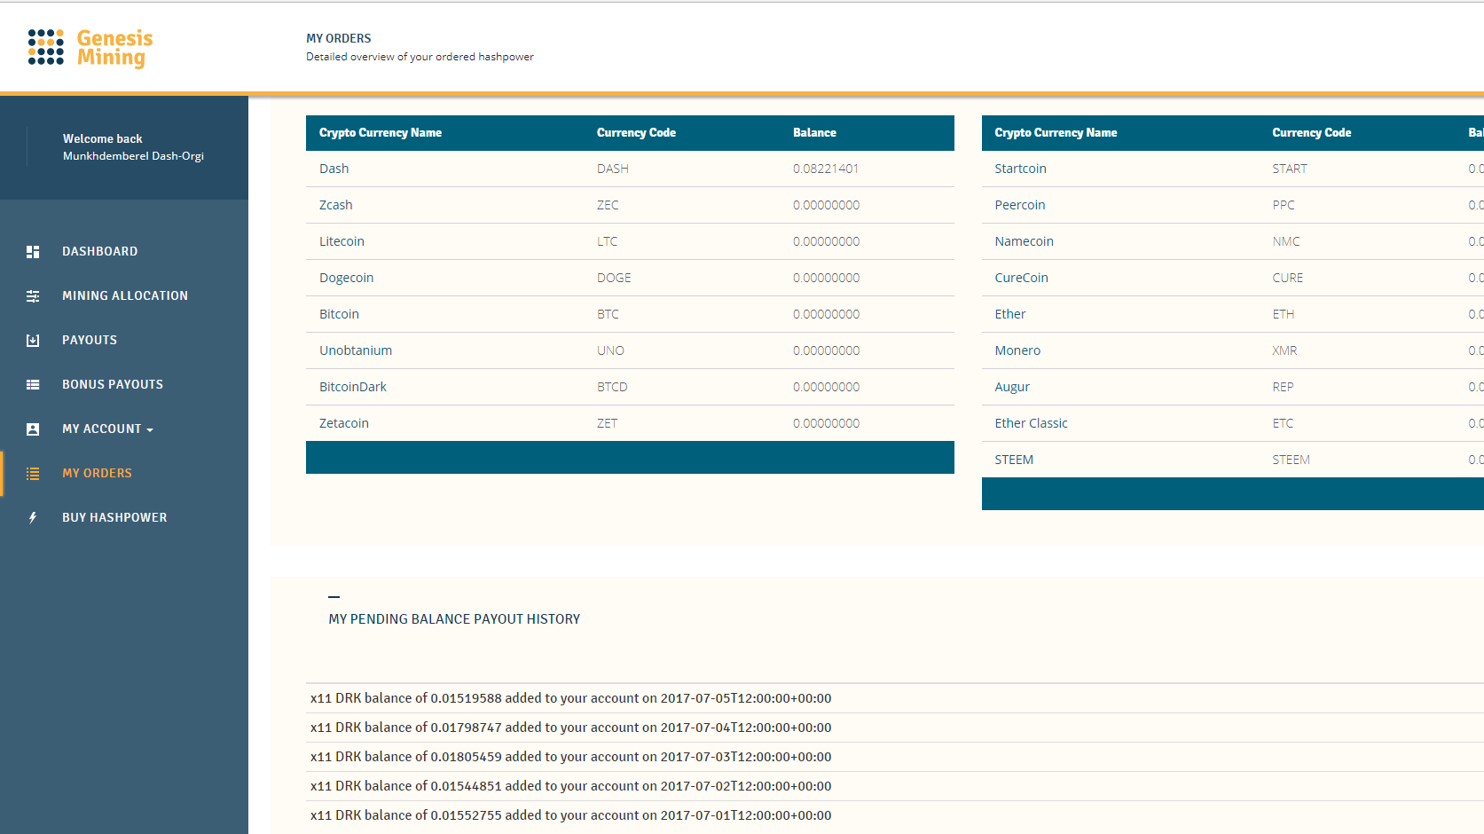1484x834 pixels.
Task: Click the My Account profile icon
Action: pyautogui.click(x=33, y=429)
